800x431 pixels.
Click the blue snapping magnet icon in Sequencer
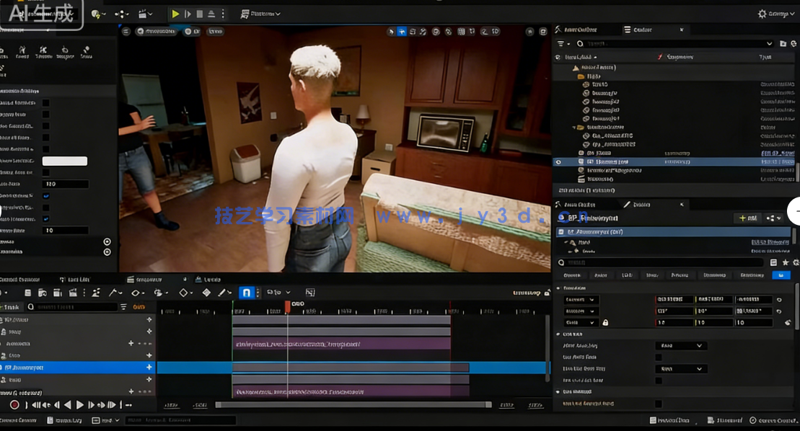pos(246,293)
